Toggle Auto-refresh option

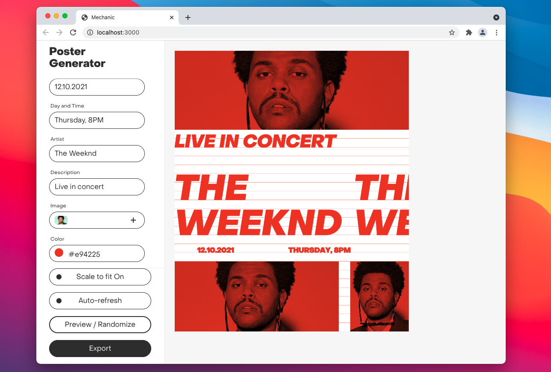click(100, 300)
